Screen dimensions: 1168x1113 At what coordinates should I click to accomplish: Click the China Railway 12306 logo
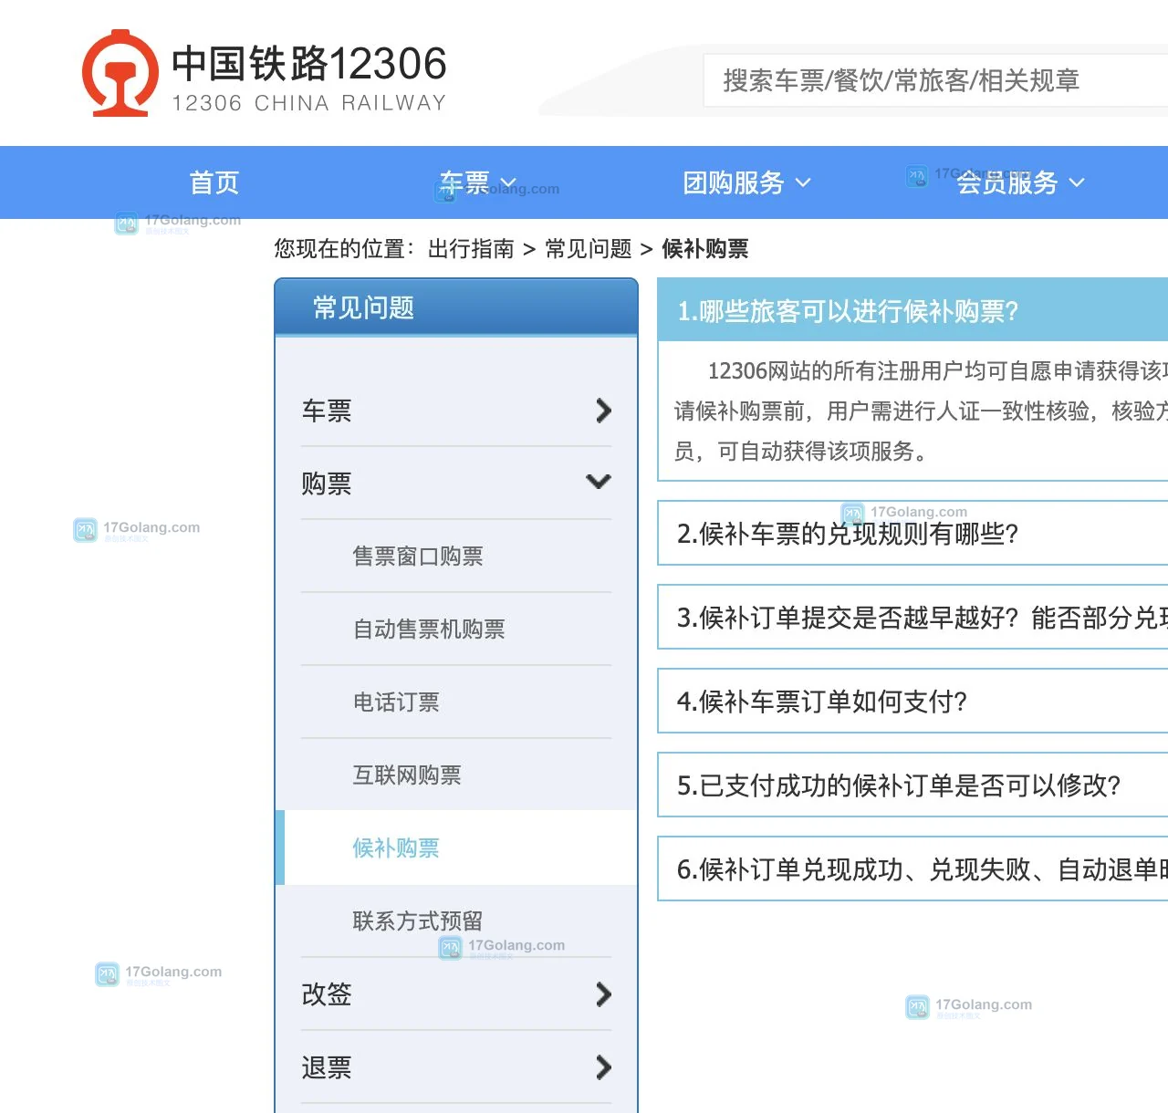click(x=264, y=74)
